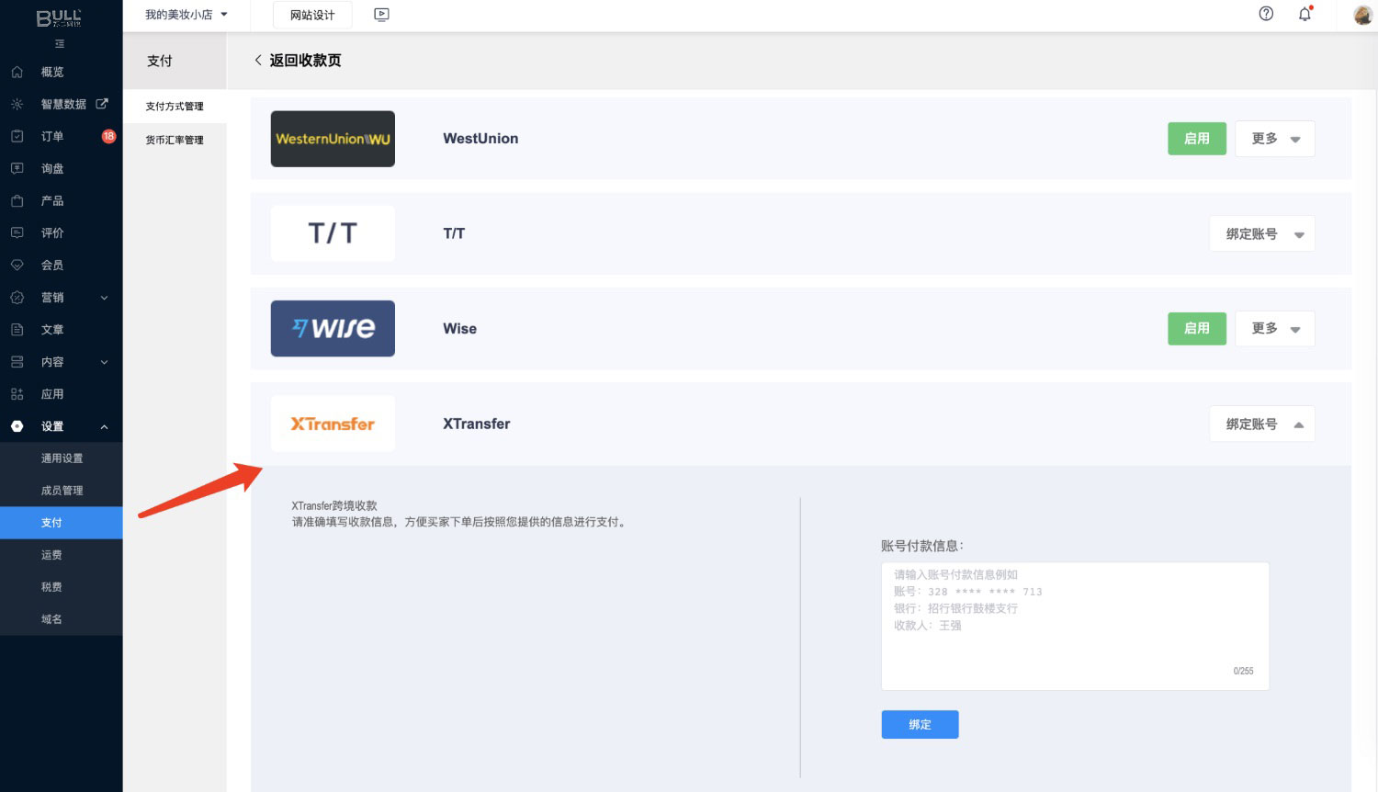Click the help question mark icon
The width and height of the screenshot is (1378, 792).
click(1266, 14)
